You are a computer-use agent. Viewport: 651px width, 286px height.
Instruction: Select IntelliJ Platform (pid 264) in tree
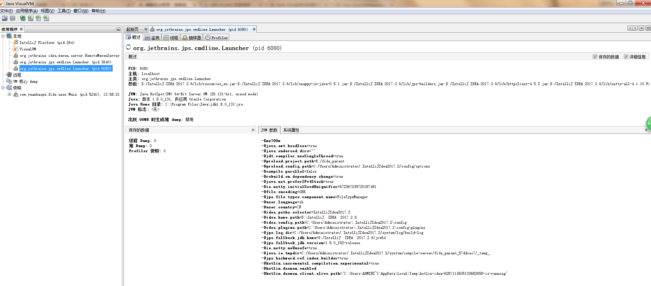tap(47, 43)
